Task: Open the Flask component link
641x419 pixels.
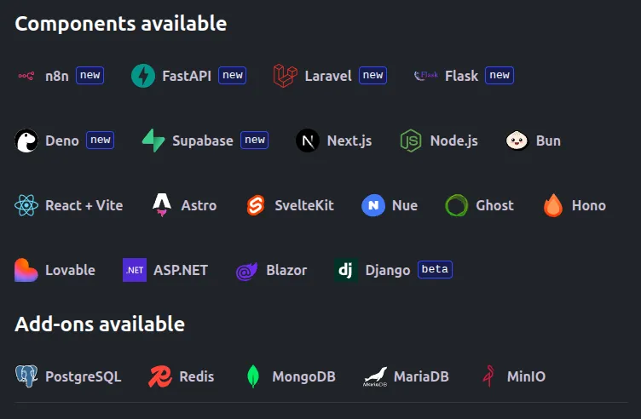Action: [x=461, y=76]
